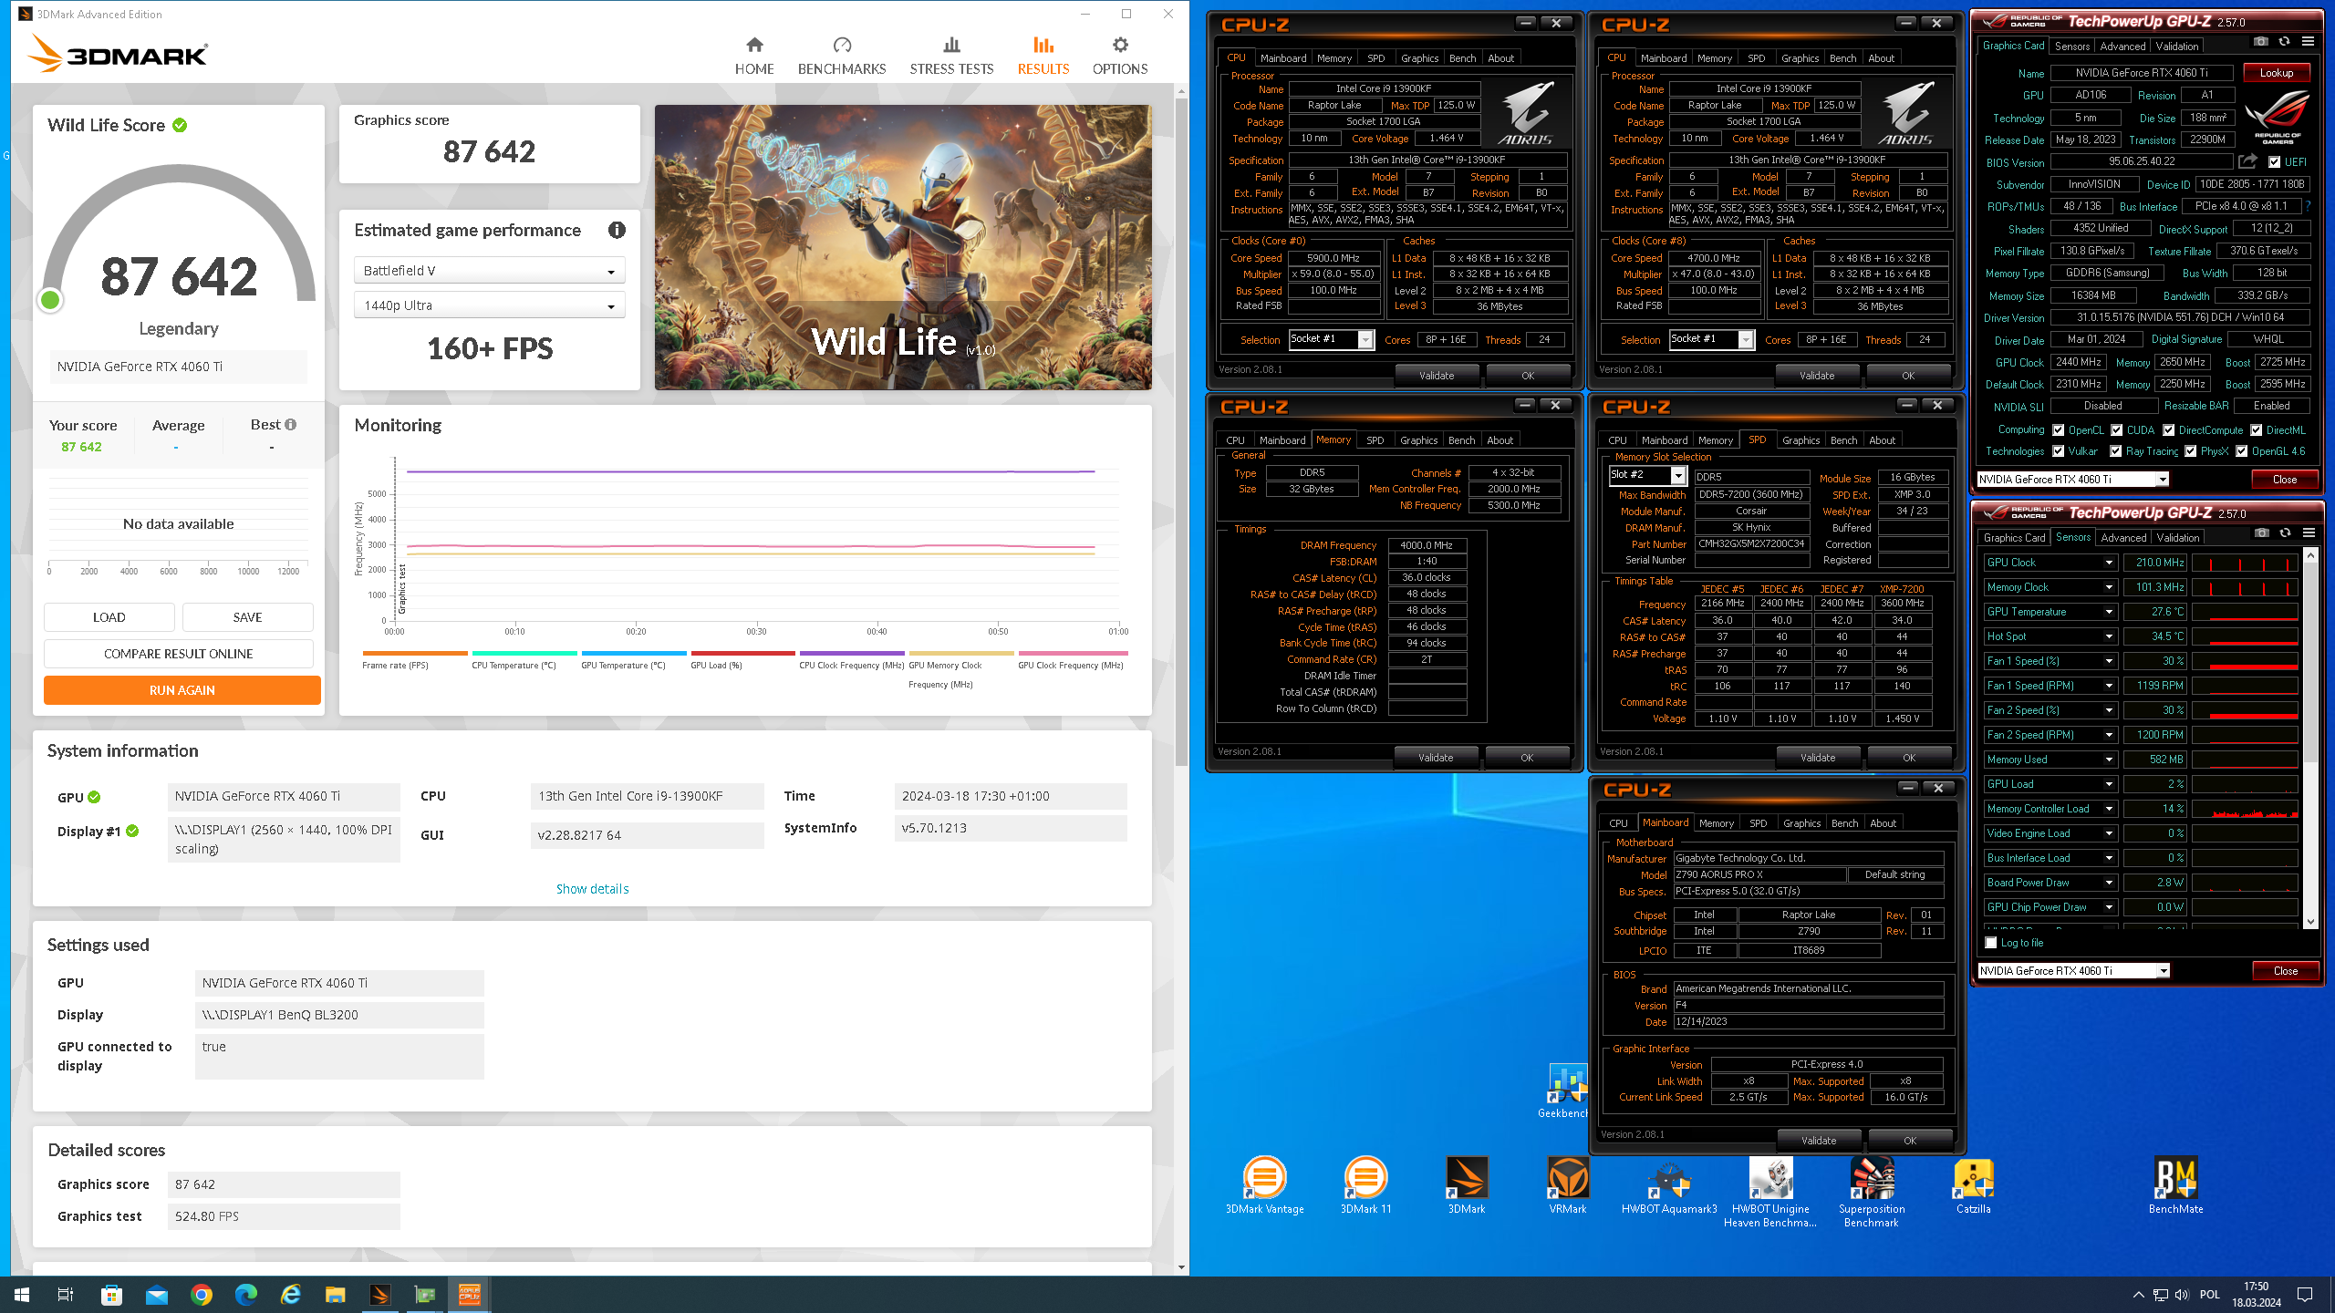Viewport: 2335px width, 1313px height.
Task: Toggle the PhysX checkbox in GPU-Z
Action: (x=2190, y=451)
